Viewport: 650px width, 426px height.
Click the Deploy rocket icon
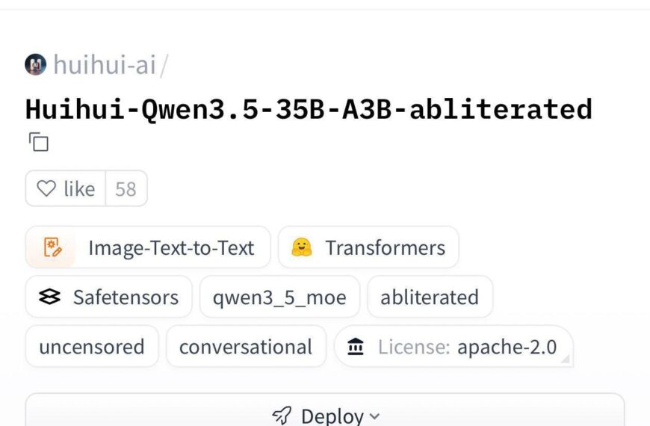pyautogui.click(x=282, y=416)
